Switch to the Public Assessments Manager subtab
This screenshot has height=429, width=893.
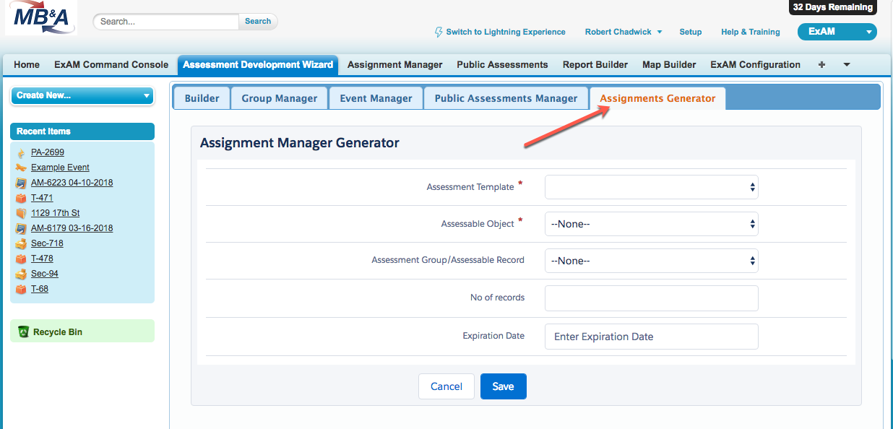(x=506, y=98)
